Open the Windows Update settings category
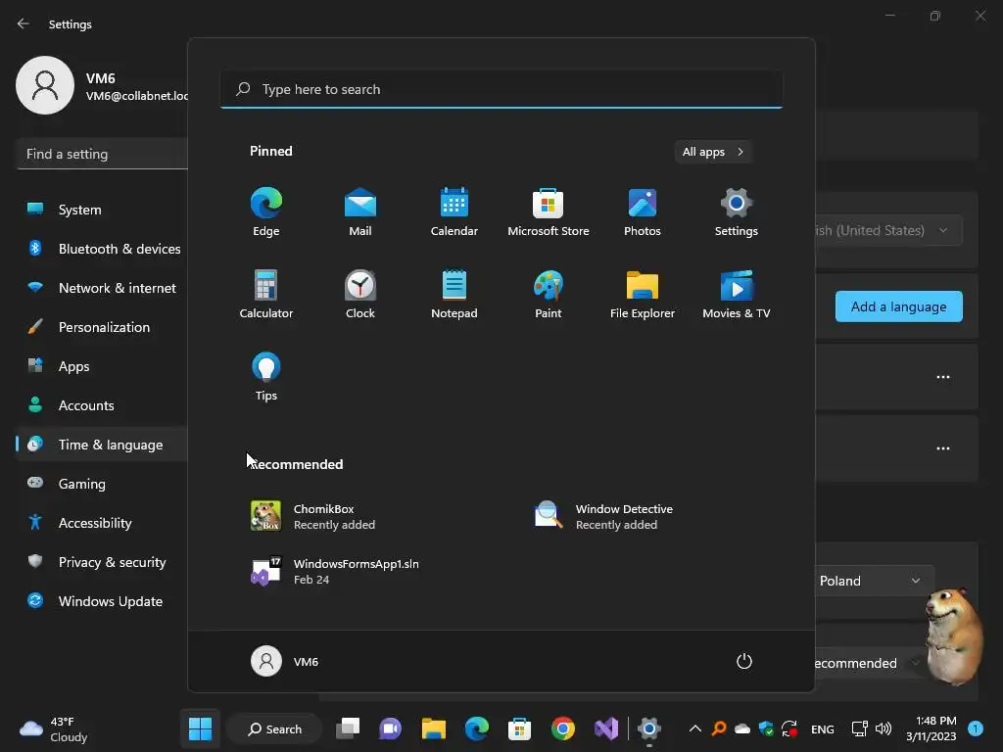 click(102, 601)
